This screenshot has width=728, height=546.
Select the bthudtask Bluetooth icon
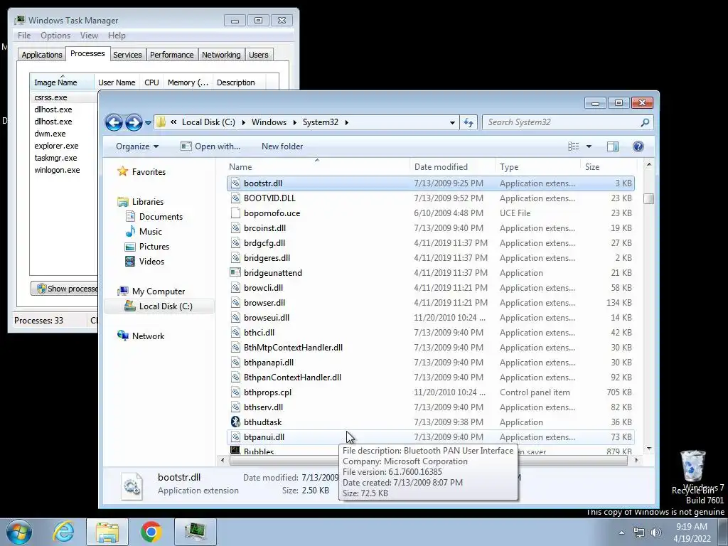click(x=235, y=422)
